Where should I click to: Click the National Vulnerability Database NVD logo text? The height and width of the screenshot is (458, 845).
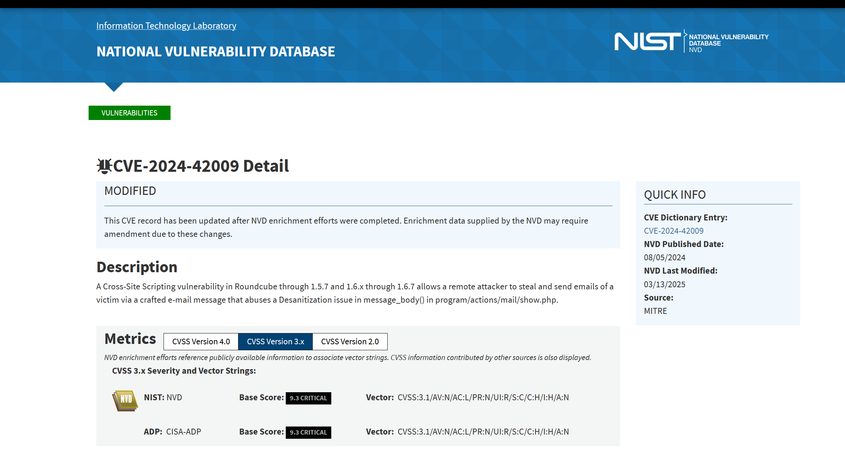click(x=728, y=43)
